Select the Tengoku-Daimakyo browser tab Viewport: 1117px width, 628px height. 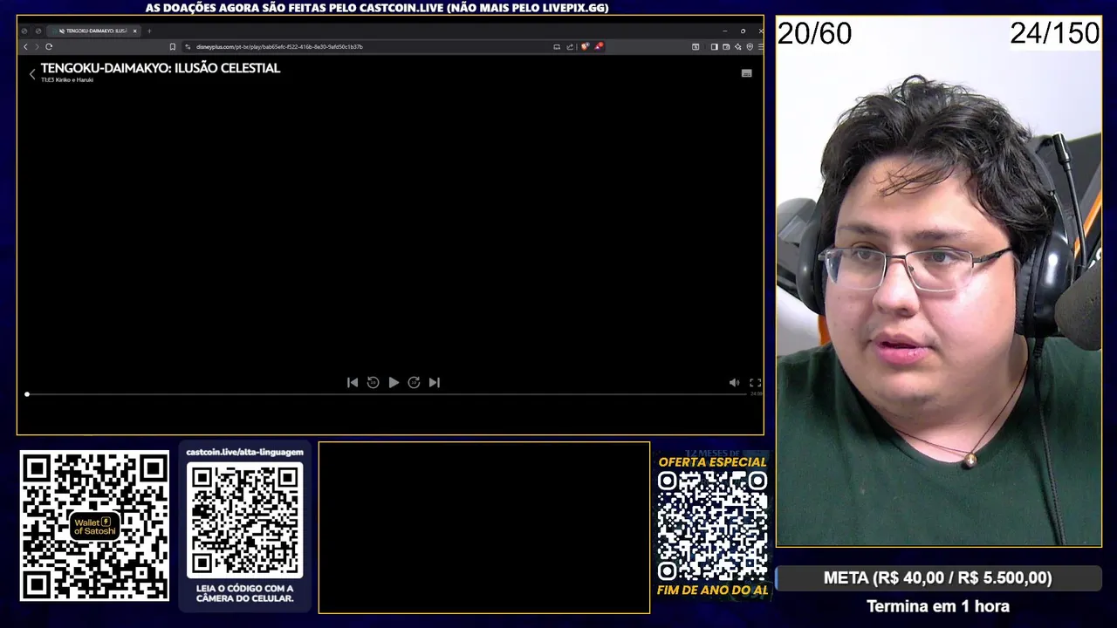click(94, 31)
